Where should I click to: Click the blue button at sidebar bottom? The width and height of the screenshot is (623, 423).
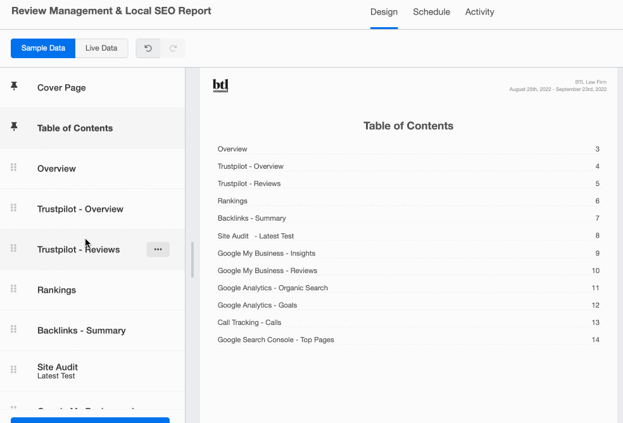point(90,420)
